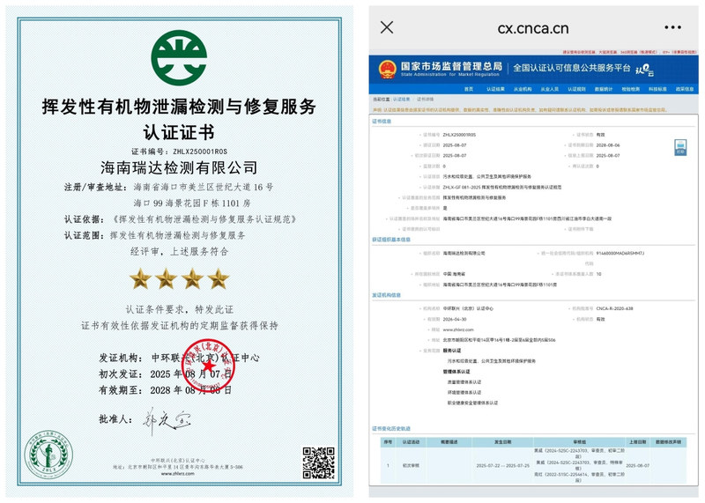Click the blue print icon beside certificate info

[680, 147]
